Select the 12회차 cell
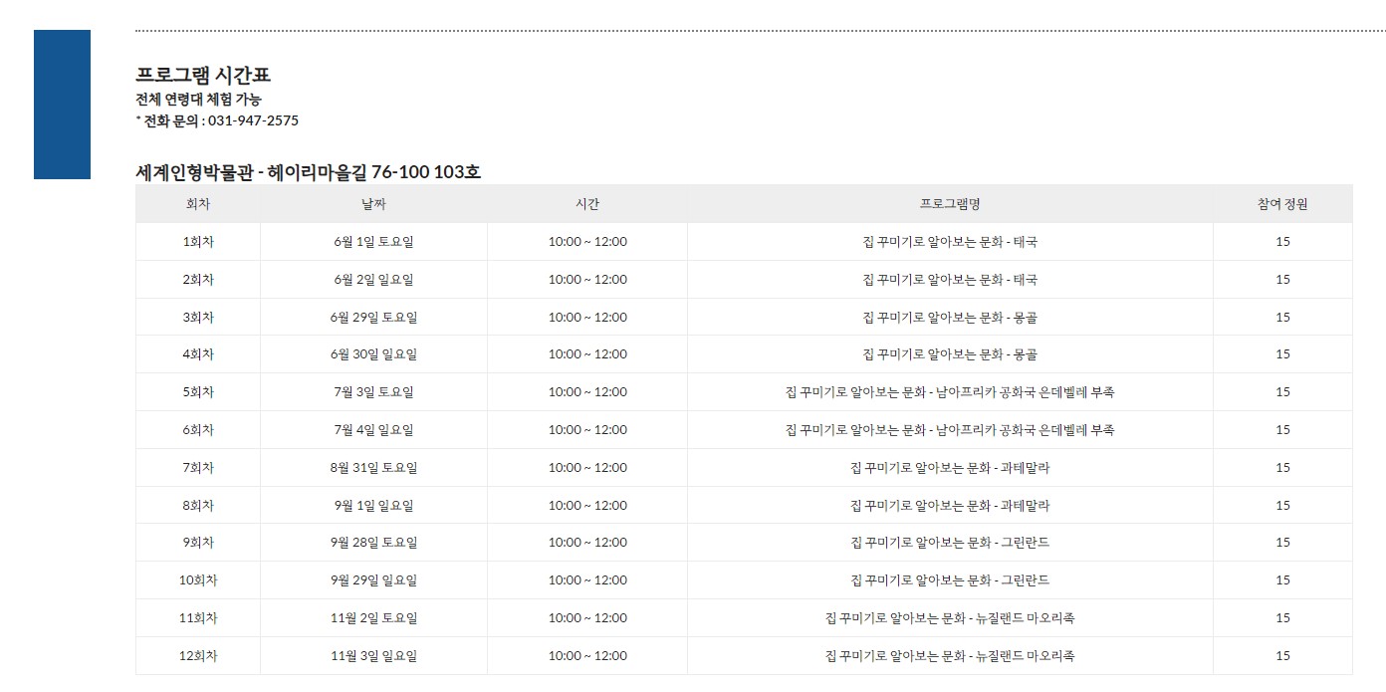The width and height of the screenshot is (1386, 692). coord(198,656)
